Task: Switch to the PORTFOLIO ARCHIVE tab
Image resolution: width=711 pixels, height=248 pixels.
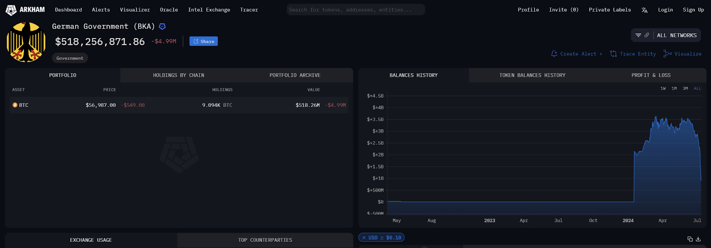Action: pos(295,75)
